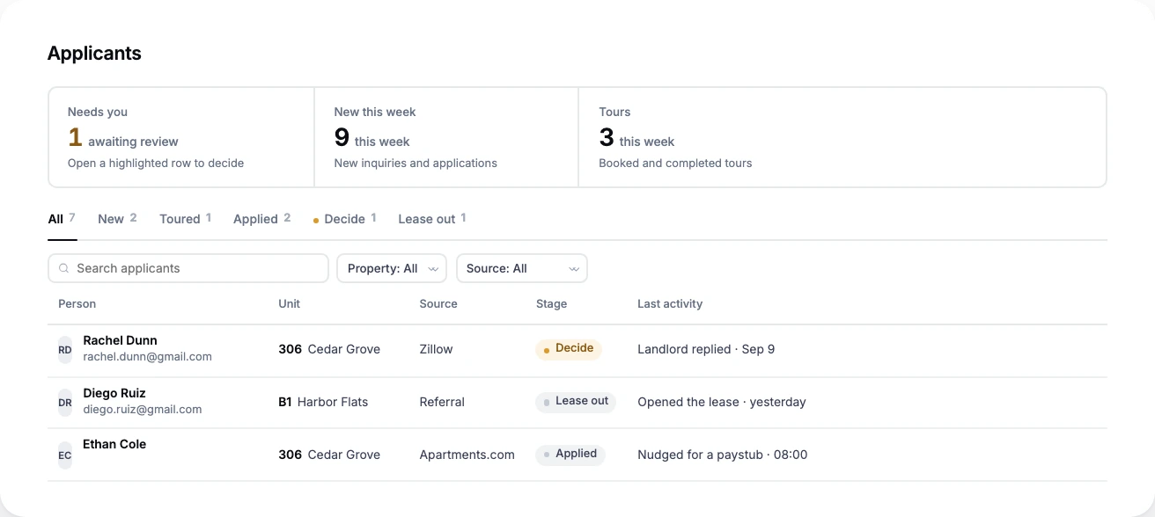The image size is (1155, 517).
Task: Switch to the All tab
Action: point(62,219)
